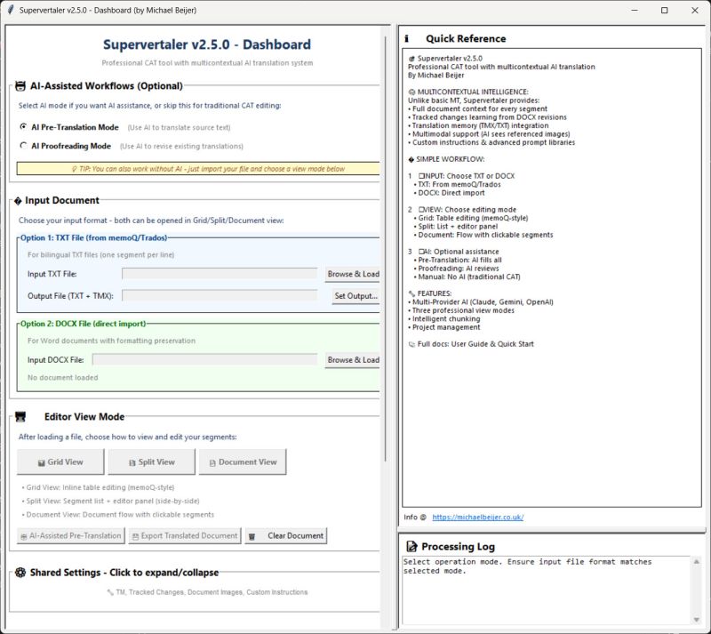Click the dashboard vertical scrollbar
The height and width of the screenshot is (634, 711).
386,250
